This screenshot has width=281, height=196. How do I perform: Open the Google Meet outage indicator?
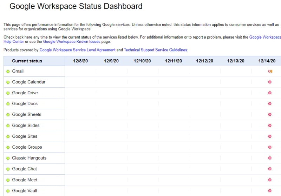(270, 180)
